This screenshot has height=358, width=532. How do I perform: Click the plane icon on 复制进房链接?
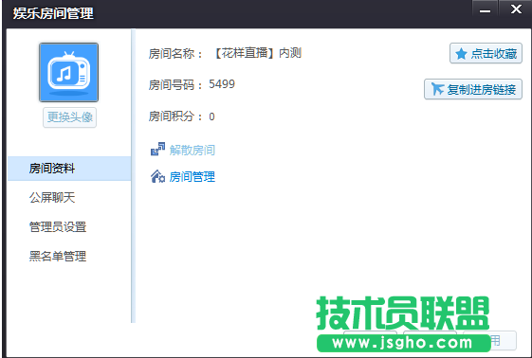437,89
